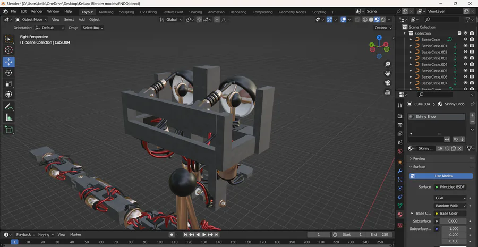This screenshot has width=478, height=247.
Task: Click the Z axis on navigation gizmo
Action: [x=379, y=38]
